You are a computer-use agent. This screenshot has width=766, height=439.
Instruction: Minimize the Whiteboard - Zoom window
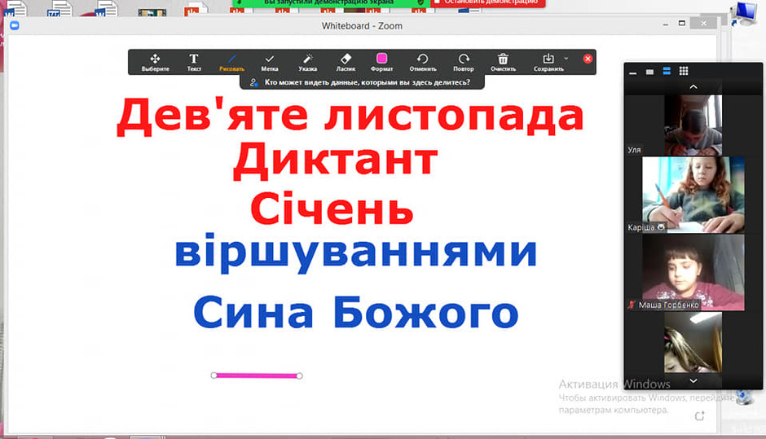tap(666, 24)
